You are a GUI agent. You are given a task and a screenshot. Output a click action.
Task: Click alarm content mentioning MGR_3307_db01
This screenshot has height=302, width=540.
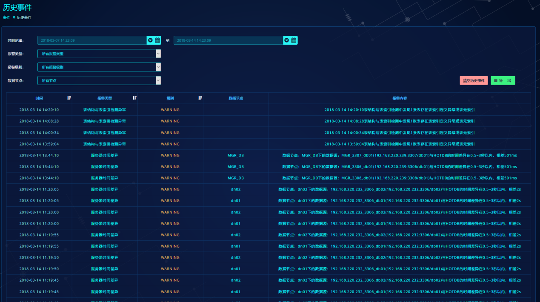[x=400, y=155]
